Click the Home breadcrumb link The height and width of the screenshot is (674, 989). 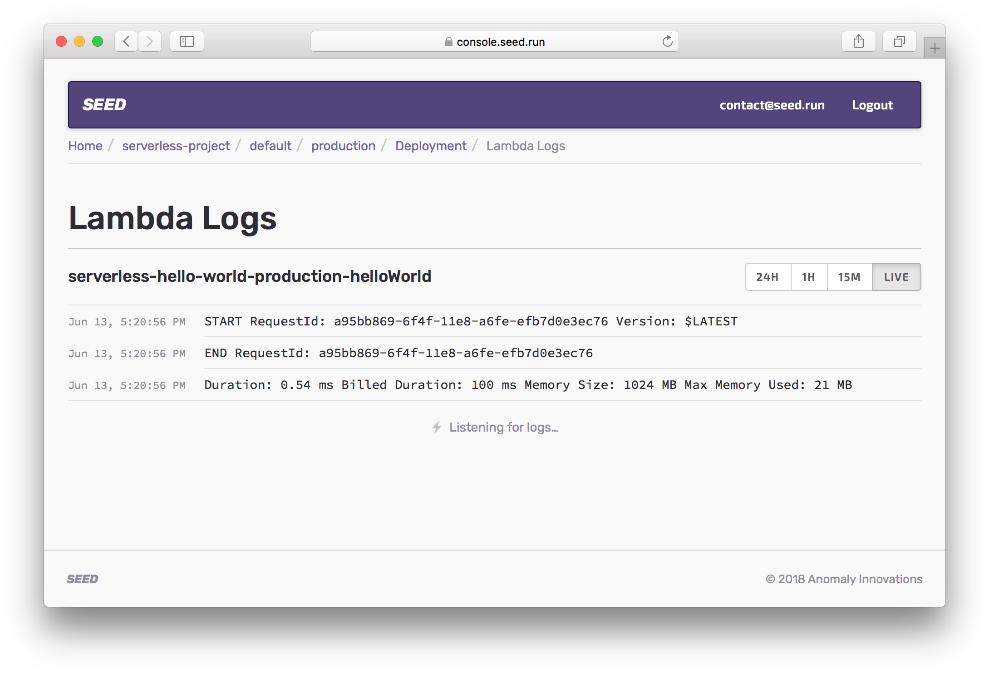tap(85, 146)
